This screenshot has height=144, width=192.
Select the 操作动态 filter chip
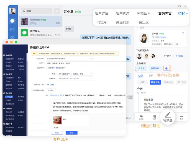(x=182, y=82)
